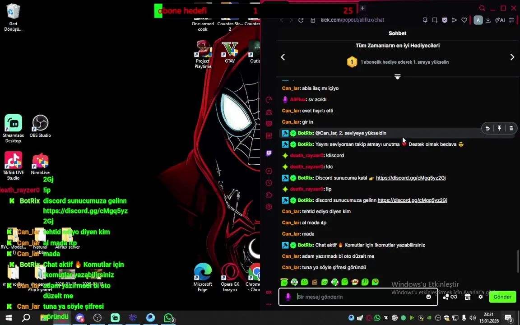Send the message with Gönder button
Viewport: 520px width, 325px height.
click(502, 297)
